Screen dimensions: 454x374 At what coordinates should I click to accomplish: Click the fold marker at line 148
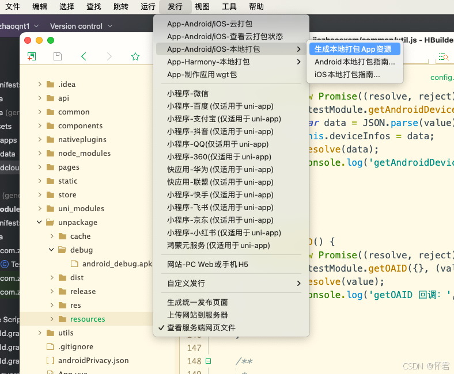click(x=208, y=361)
